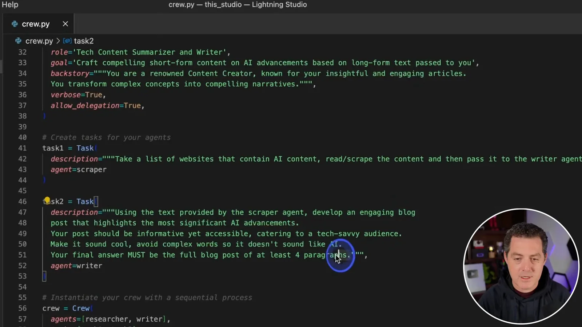Screen dimensions: 582x327
Task: Click the closing parenthesis on line 53
Action: [44, 276]
